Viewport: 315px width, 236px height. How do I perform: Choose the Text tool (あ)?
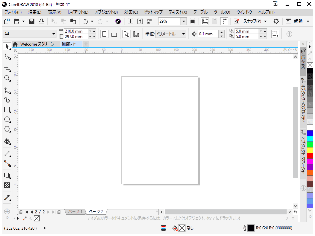pos(7,141)
